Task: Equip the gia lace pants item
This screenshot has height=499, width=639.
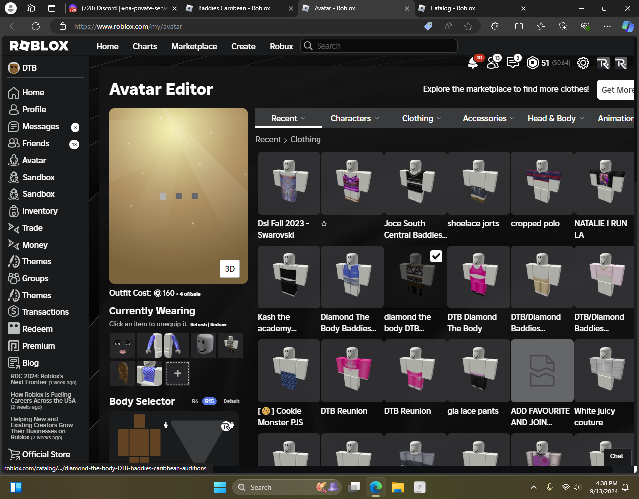Action: 479,371
